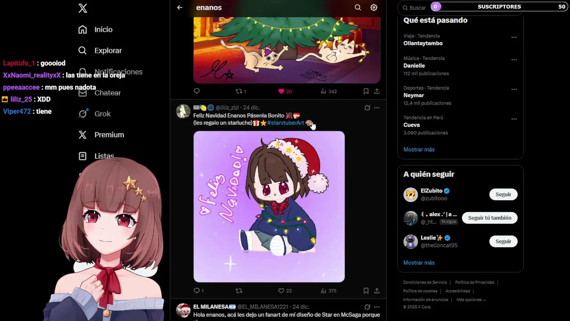This screenshot has width=570, height=321.
Task: Open more options for lili's post
Action: click(x=377, y=108)
